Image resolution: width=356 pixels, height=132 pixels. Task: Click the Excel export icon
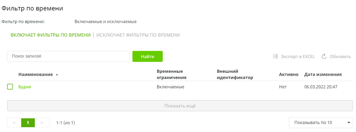[x=275, y=57]
